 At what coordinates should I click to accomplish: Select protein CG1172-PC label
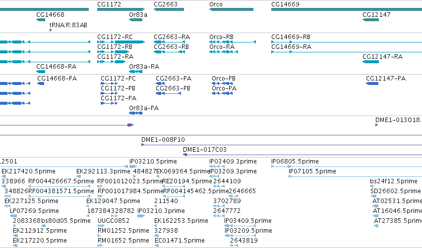pyautogui.click(x=118, y=79)
